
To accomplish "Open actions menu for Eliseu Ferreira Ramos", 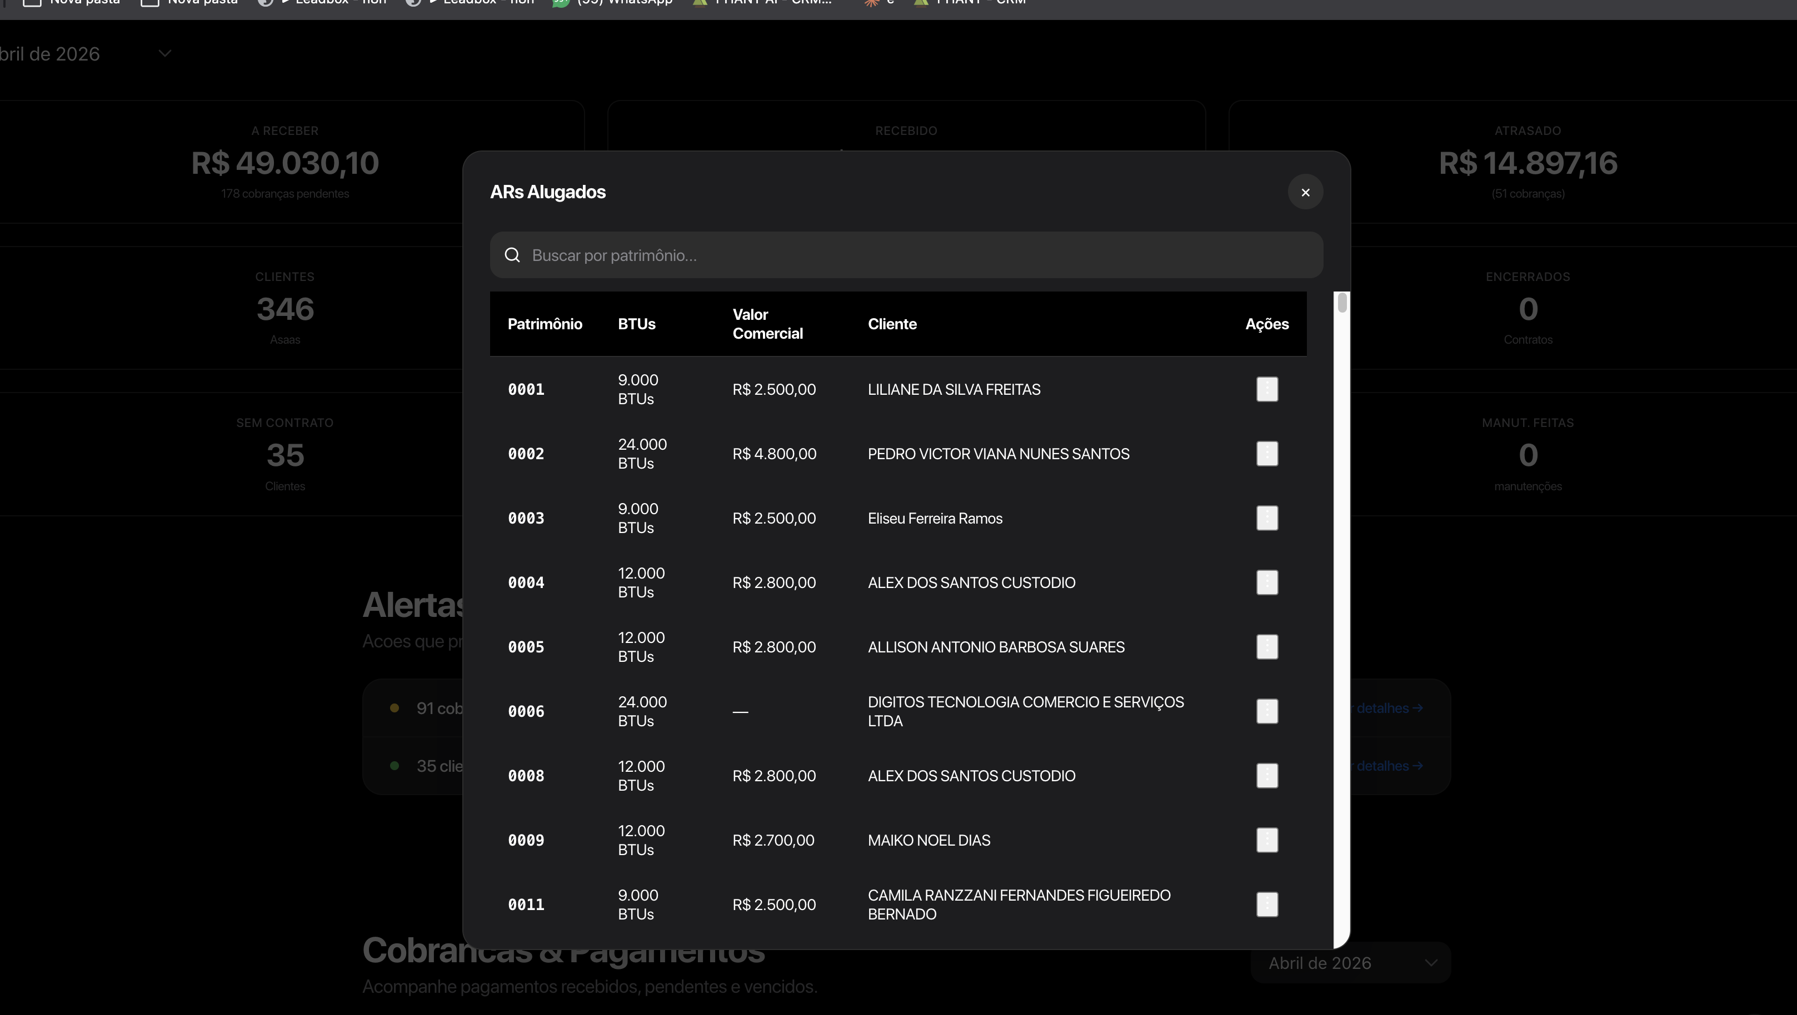I will click(x=1267, y=518).
